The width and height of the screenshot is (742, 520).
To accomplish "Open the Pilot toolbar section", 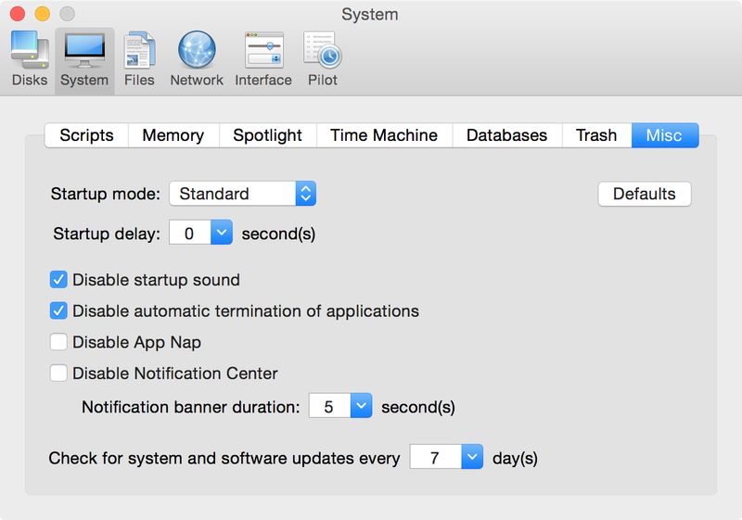I will 323,57.
